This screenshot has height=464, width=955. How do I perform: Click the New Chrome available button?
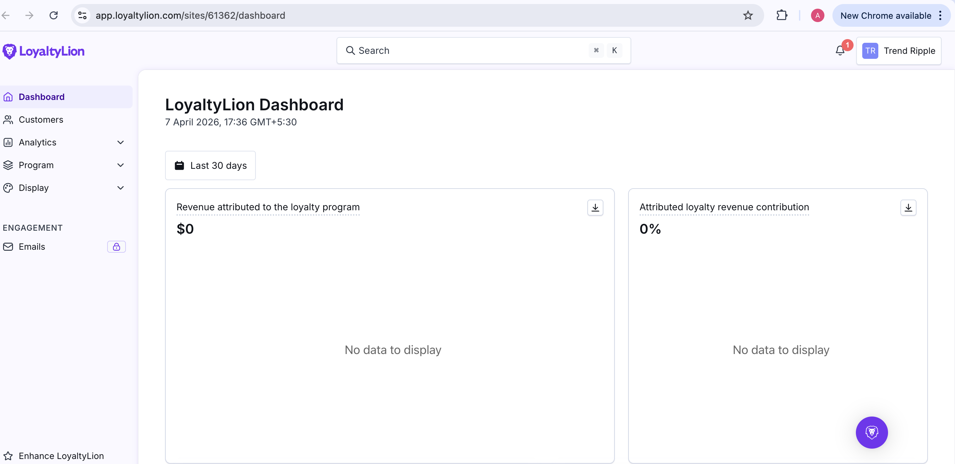coord(885,15)
